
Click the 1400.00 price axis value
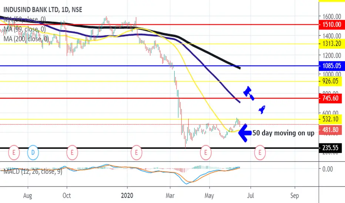click(x=332, y=36)
